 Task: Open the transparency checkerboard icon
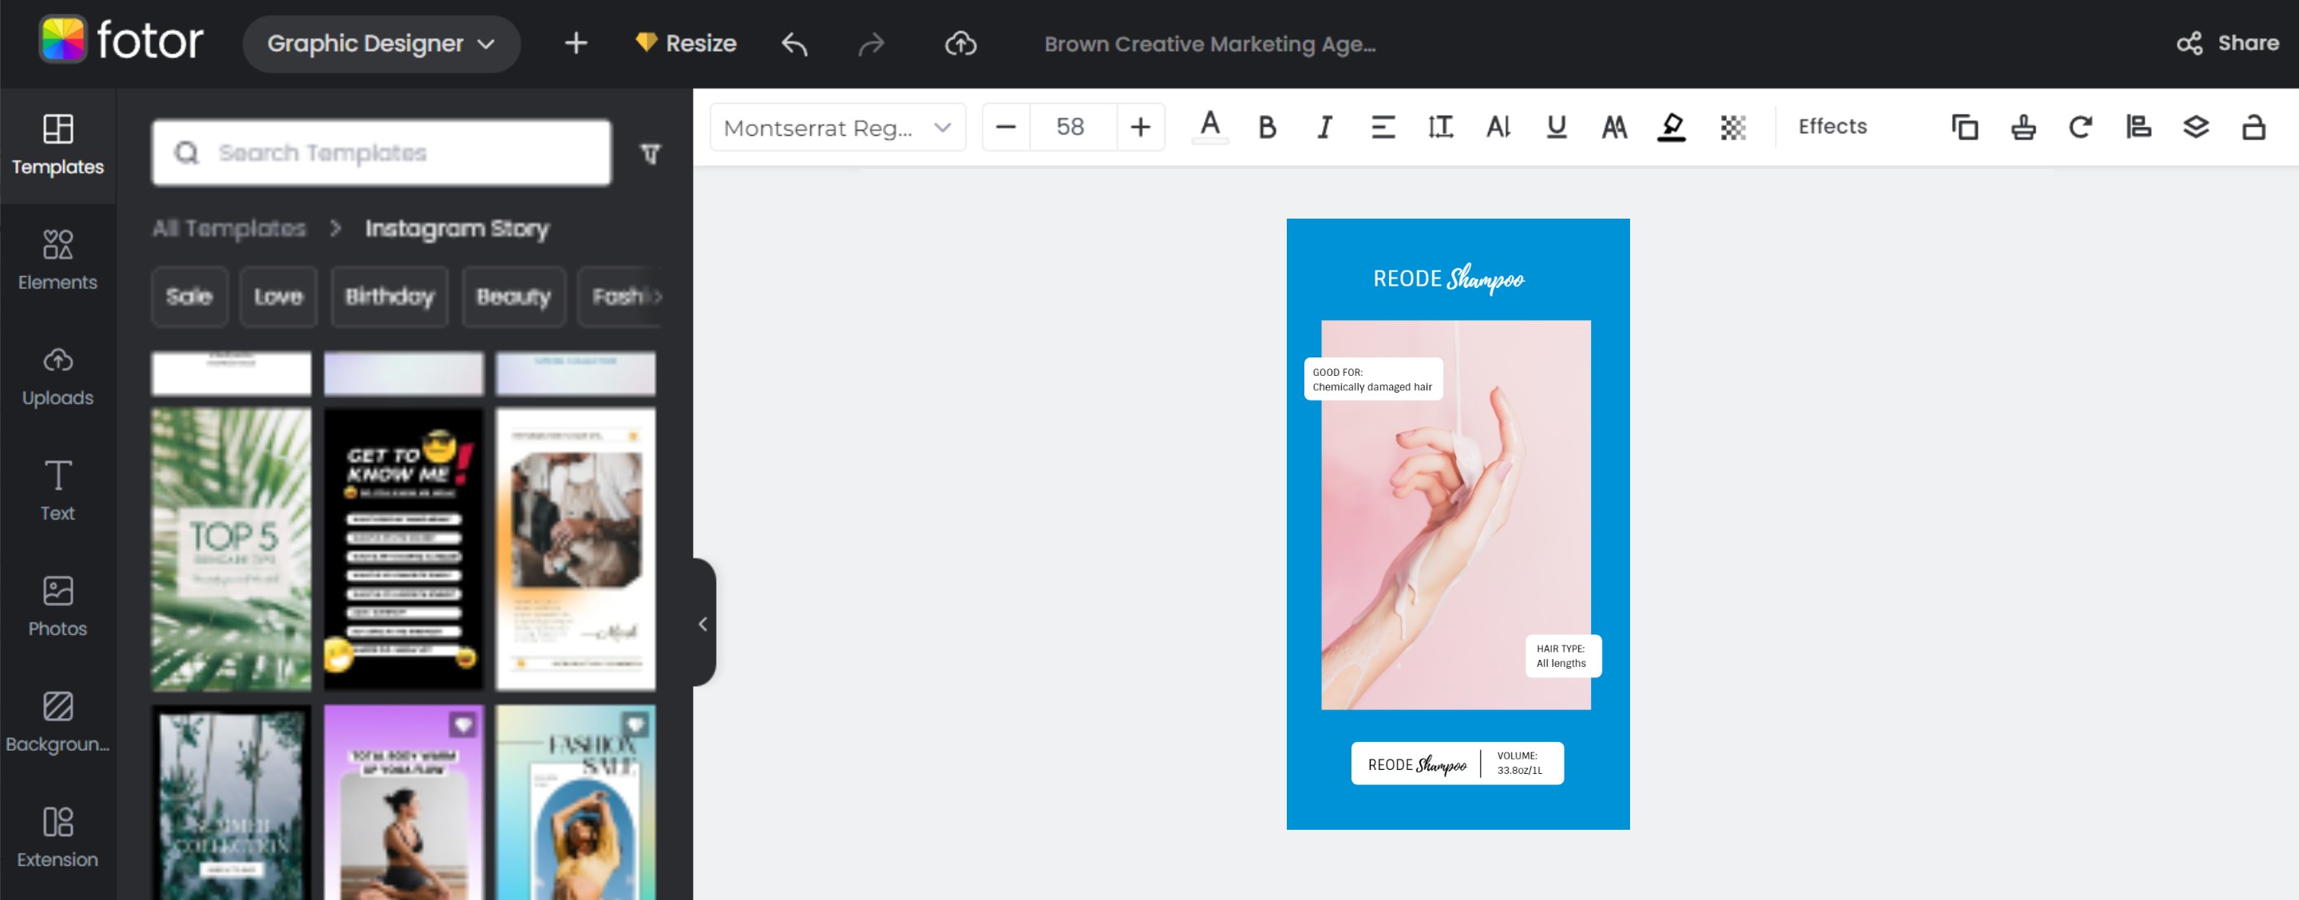click(1732, 128)
